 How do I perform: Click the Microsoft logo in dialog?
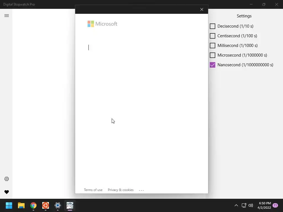[102, 24]
